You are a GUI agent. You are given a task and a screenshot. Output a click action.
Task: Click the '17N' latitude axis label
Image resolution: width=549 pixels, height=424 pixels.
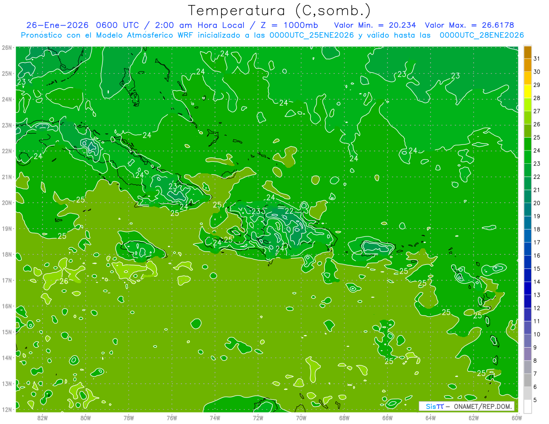(7, 280)
